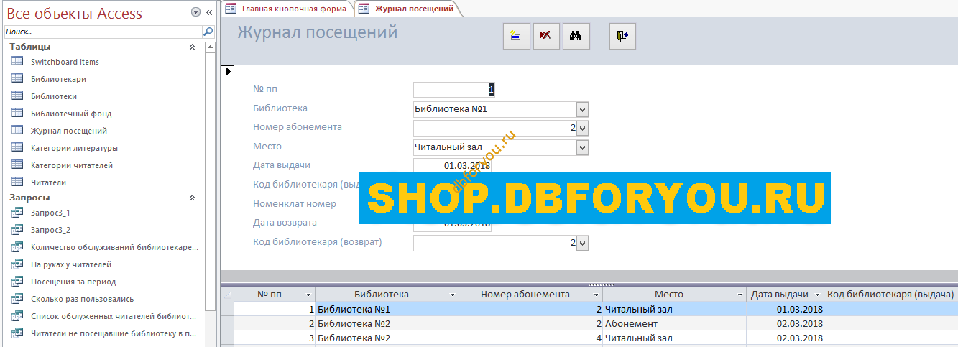Open the Журнал посещений table in navigation
The width and height of the screenshot is (958, 347).
pyautogui.click(x=69, y=131)
